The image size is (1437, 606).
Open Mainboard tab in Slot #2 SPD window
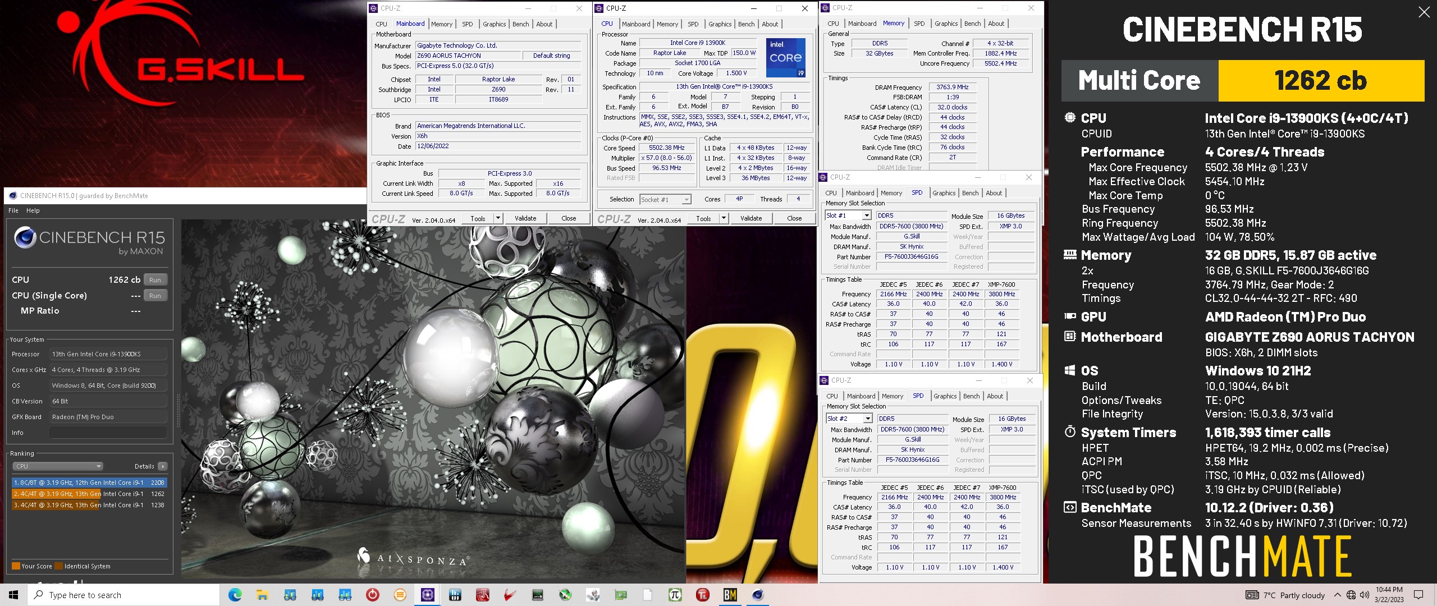coord(861,396)
